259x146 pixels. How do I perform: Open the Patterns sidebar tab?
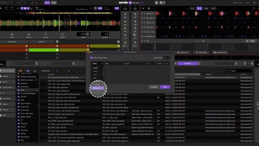(x=7, y=109)
